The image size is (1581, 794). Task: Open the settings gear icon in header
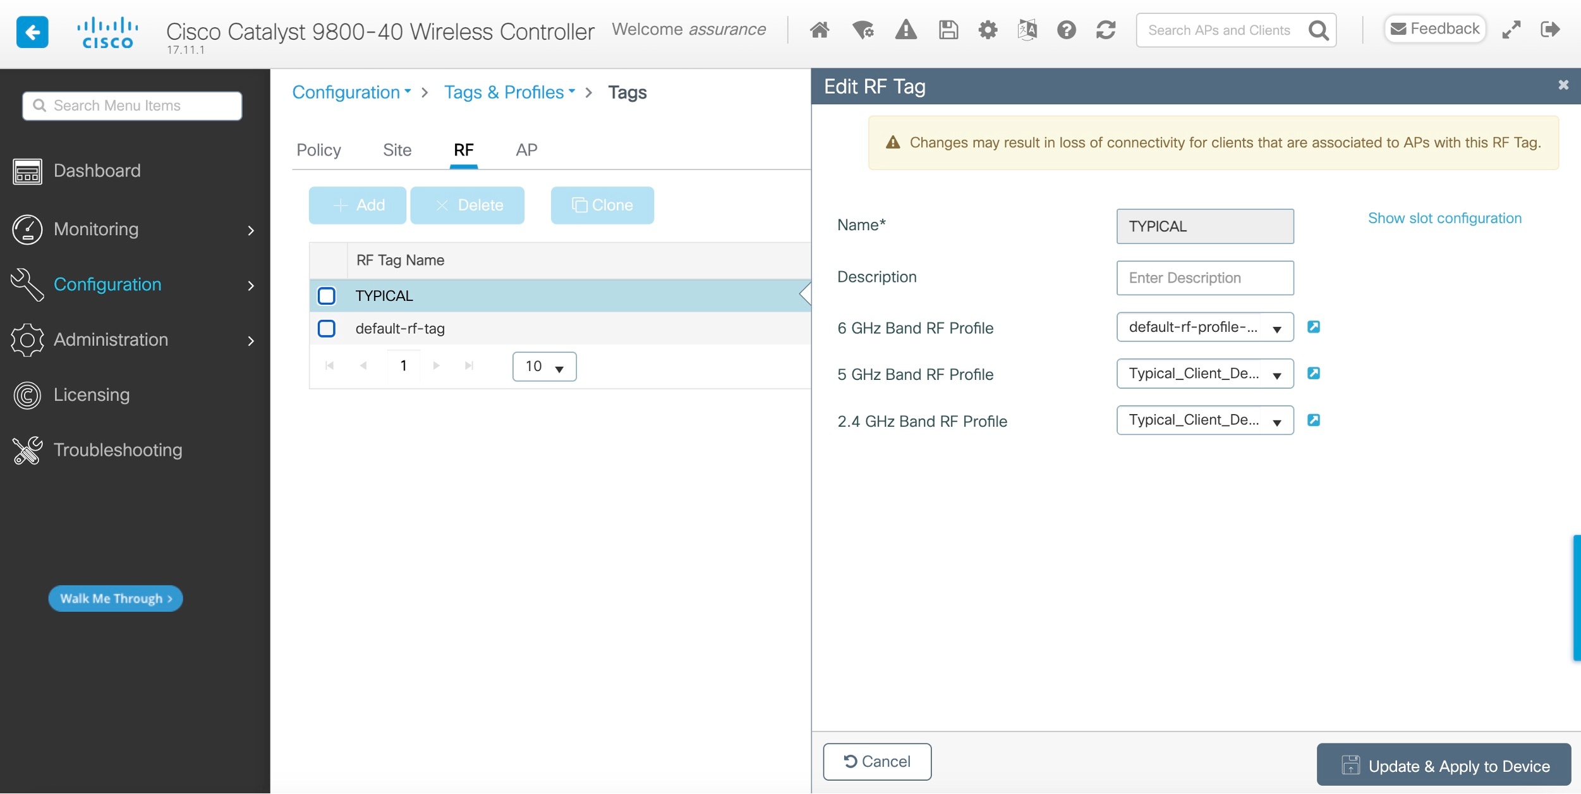[x=988, y=30]
